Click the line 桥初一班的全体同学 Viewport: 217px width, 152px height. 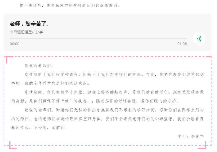51,83
